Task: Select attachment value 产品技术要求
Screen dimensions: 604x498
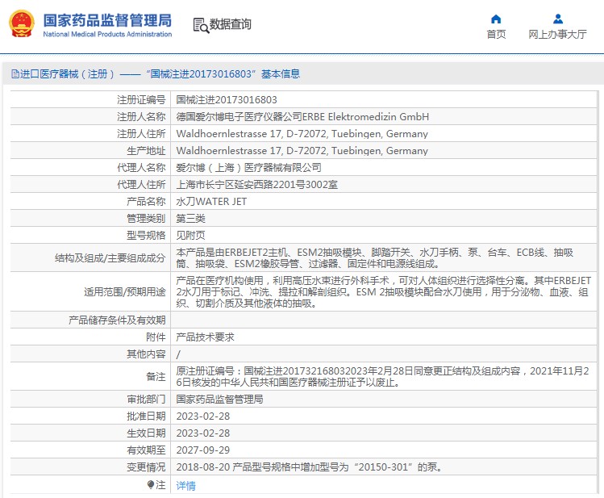Action: [x=206, y=337]
